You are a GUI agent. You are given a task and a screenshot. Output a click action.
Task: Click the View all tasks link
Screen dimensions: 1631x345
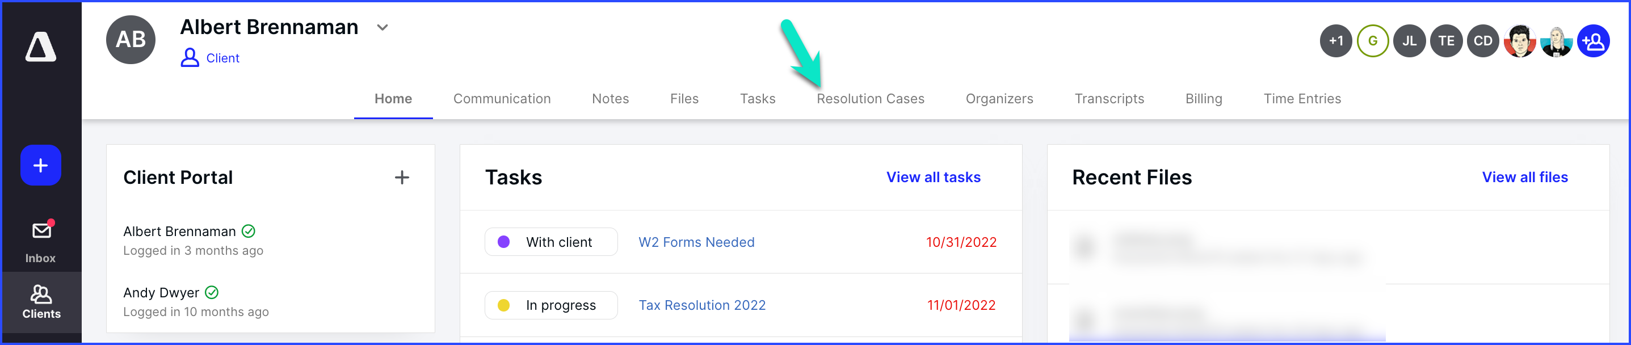click(934, 177)
